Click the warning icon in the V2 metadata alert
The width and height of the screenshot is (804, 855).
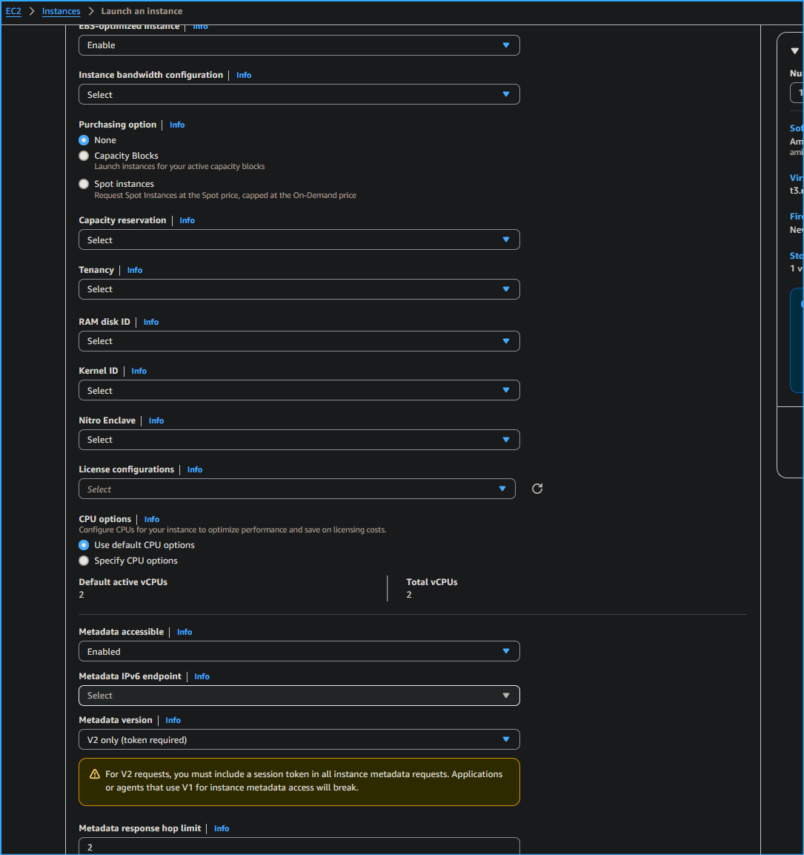coord(94,773)
